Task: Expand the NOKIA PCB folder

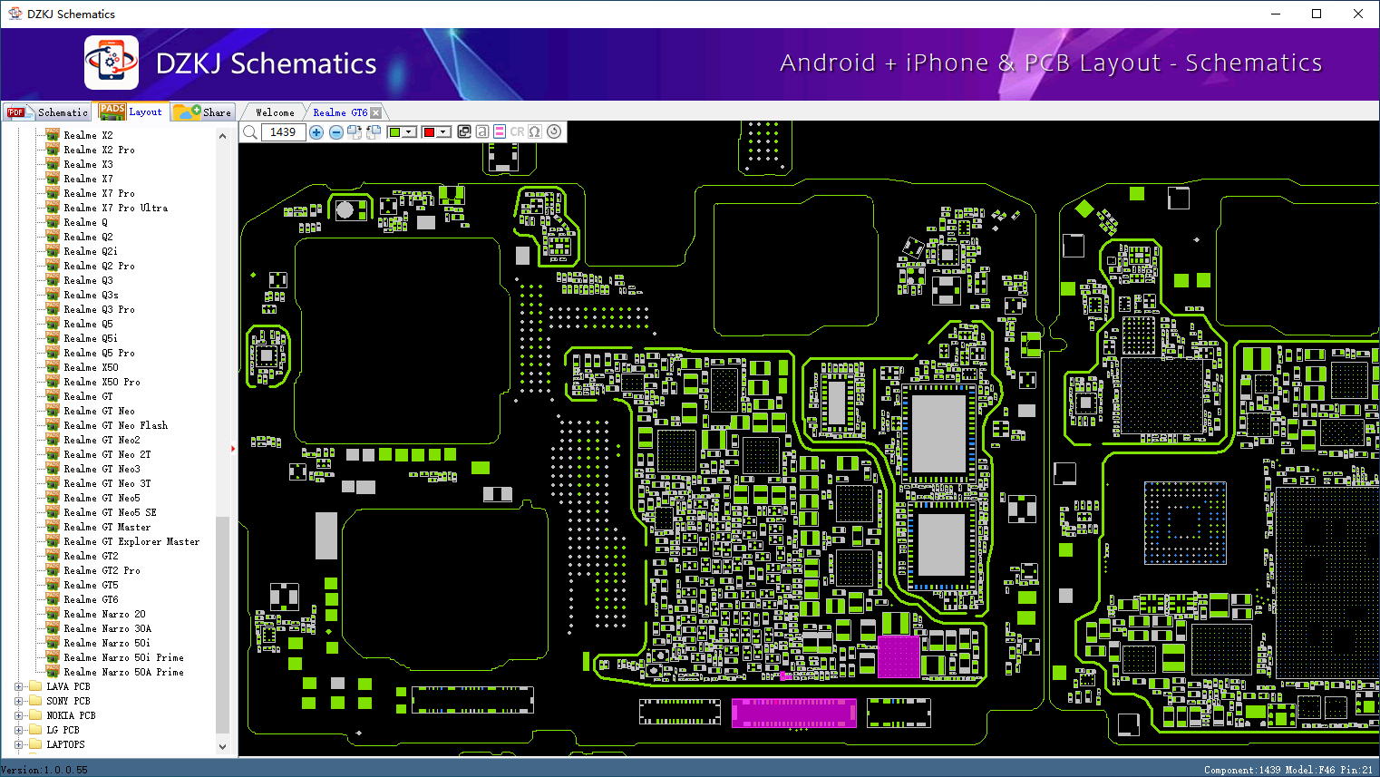Action: 19,715
